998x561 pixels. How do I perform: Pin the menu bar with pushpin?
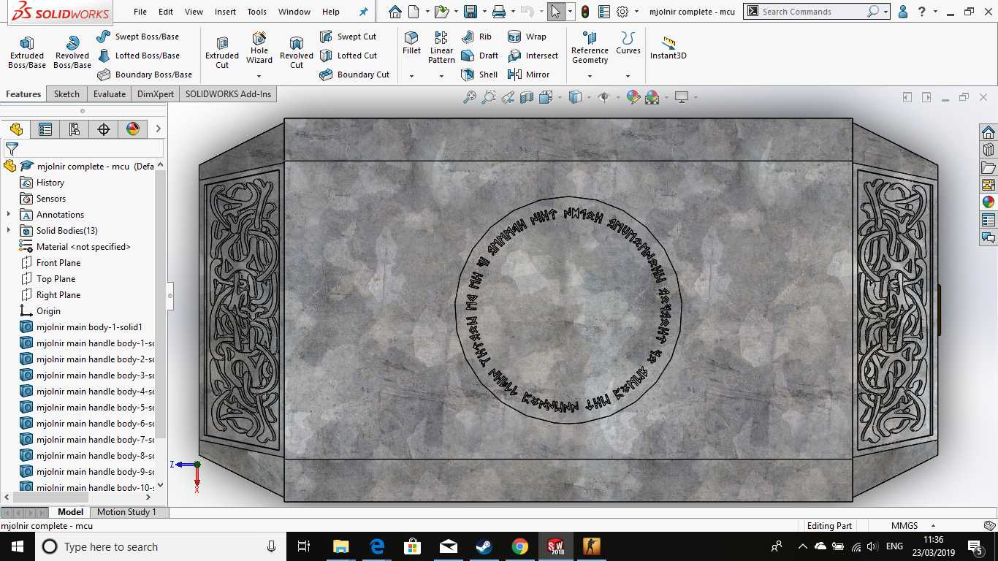coord(364,12)
